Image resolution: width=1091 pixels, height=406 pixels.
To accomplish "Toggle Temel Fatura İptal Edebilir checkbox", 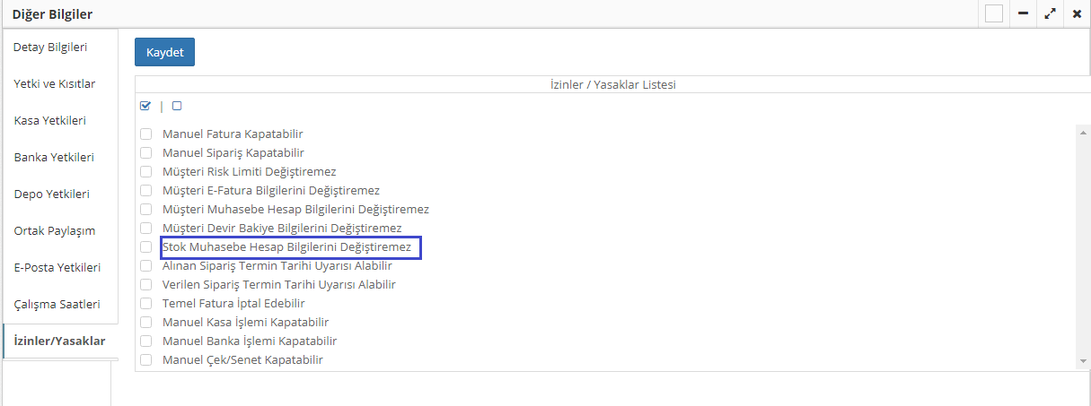I will pos(145,304).
